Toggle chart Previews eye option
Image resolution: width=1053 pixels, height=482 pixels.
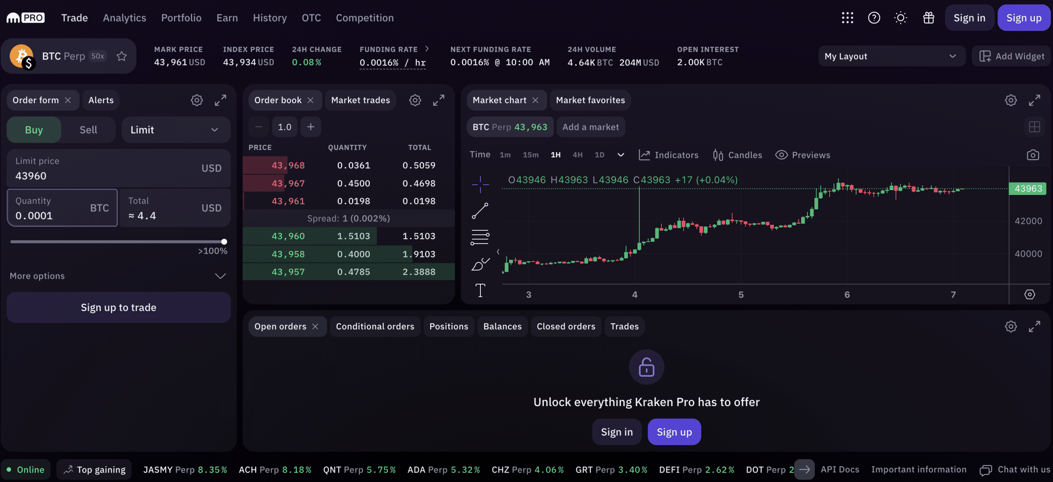(803, 155)
